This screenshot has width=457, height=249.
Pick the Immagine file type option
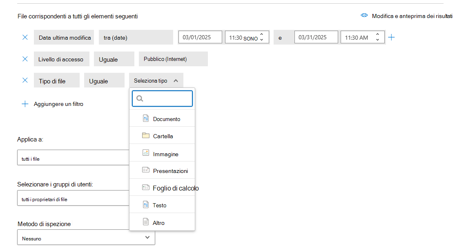click(x=165, y=154)
